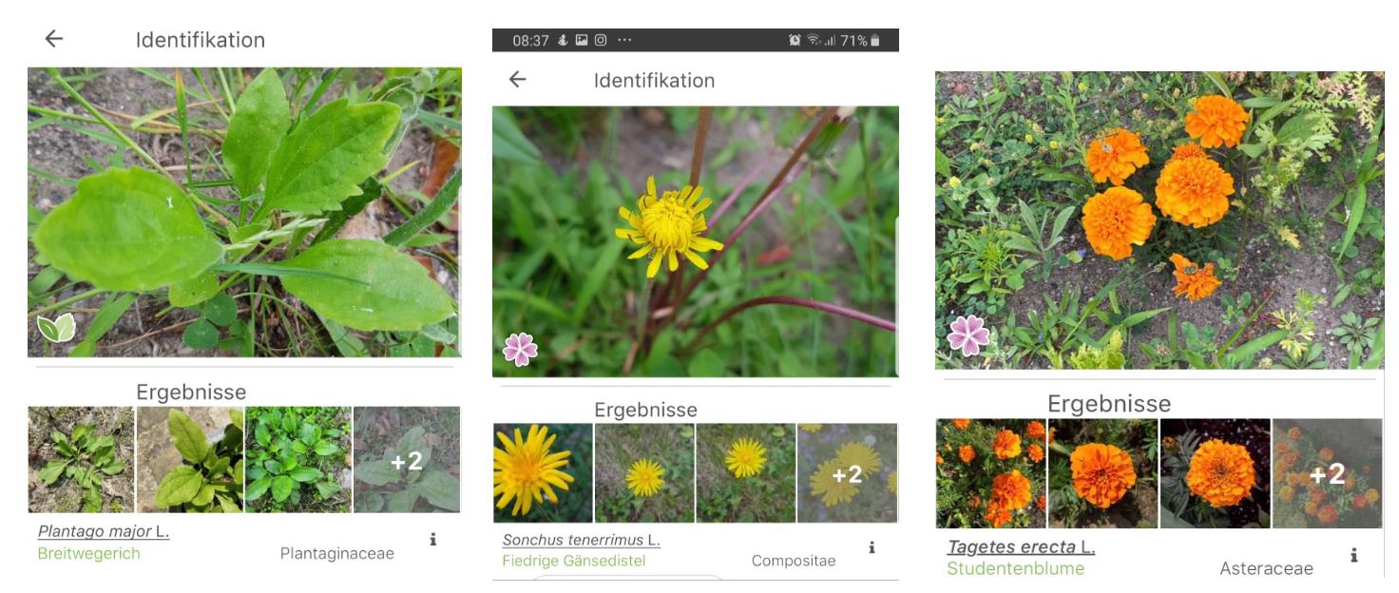Show +2 more Sonchus tenerrimus result photos

847,473
